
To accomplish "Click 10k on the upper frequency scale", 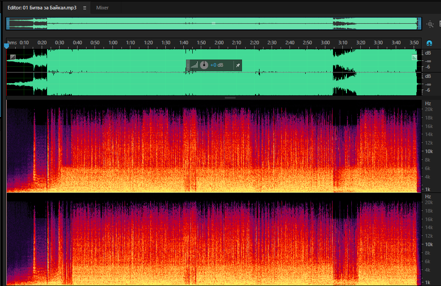I will (429, 151).
